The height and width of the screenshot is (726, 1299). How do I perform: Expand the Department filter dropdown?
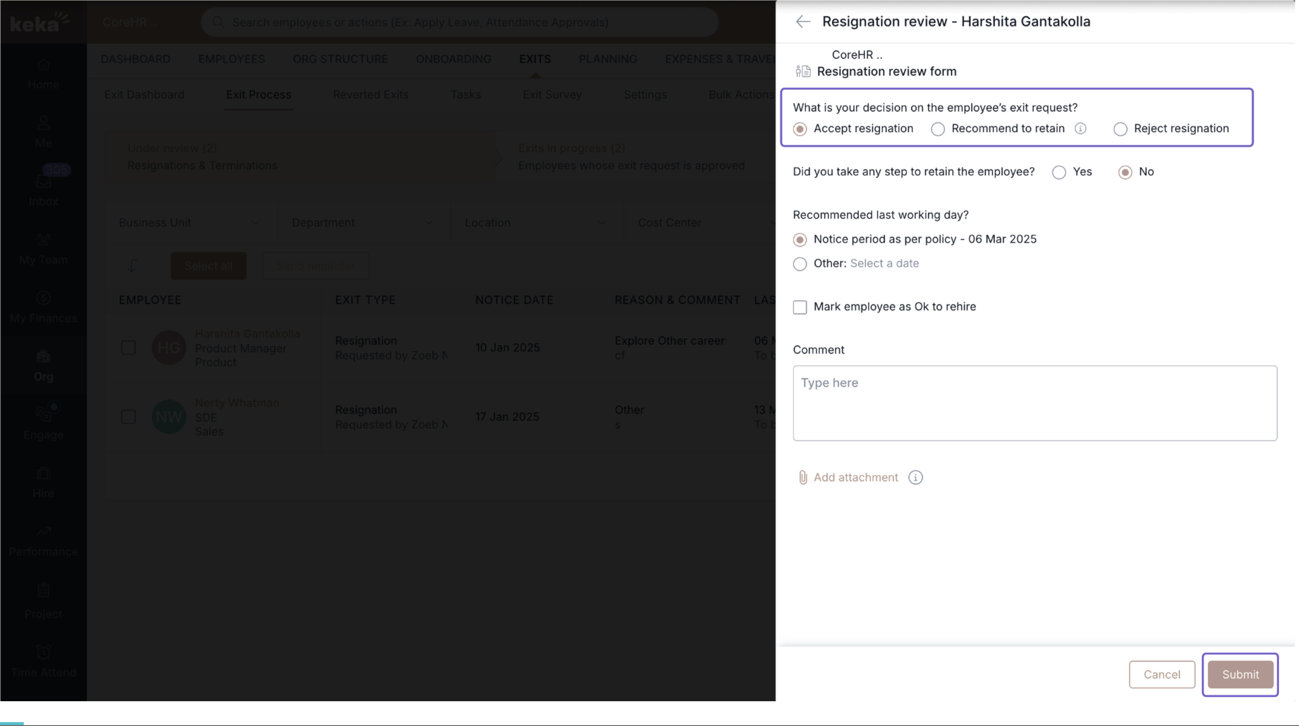tap(362, 223)
